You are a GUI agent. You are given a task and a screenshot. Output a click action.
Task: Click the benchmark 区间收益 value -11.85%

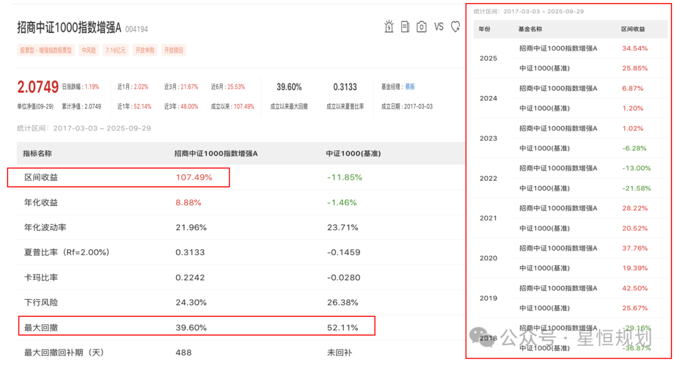click(344, 177)
